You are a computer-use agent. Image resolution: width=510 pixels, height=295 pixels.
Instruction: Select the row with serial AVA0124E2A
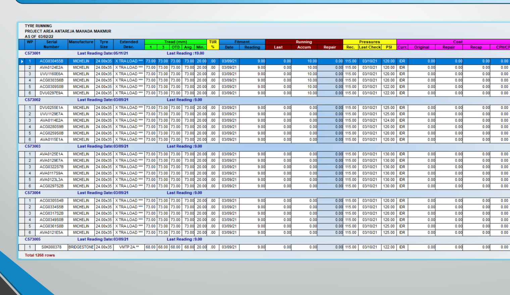pos(264,68)
